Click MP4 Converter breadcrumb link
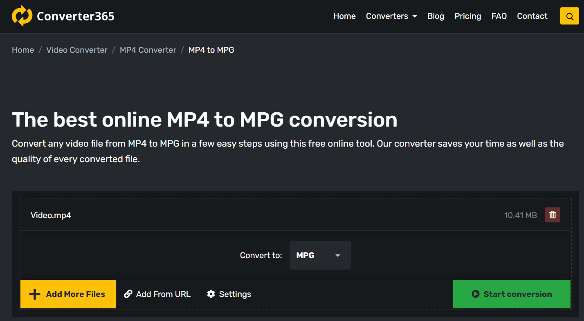The image size is (584, 321). [x=148, y=50]
